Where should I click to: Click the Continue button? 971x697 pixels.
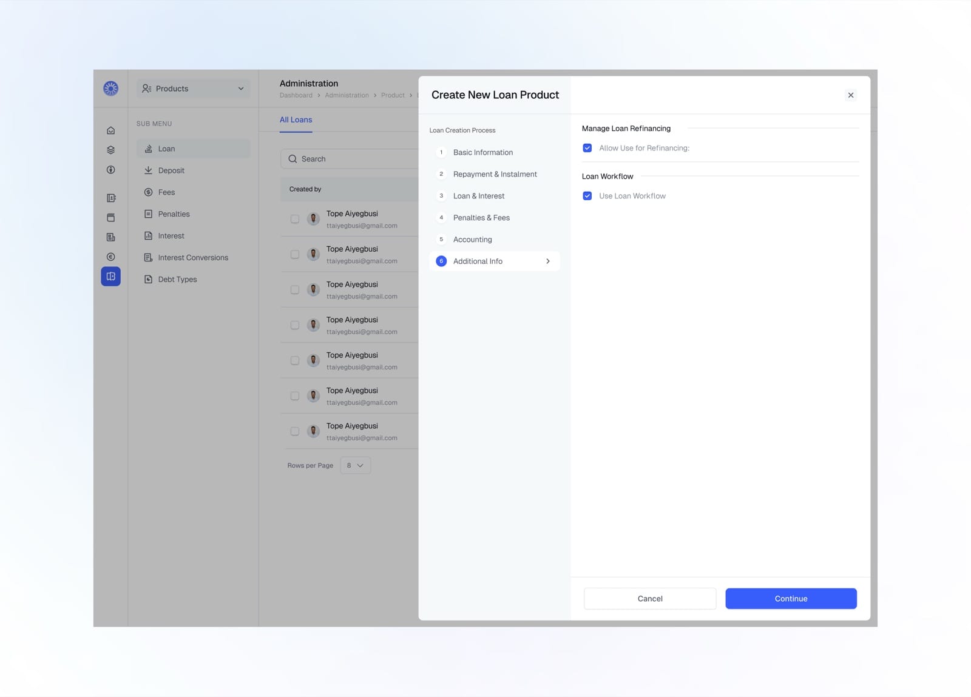791,599
